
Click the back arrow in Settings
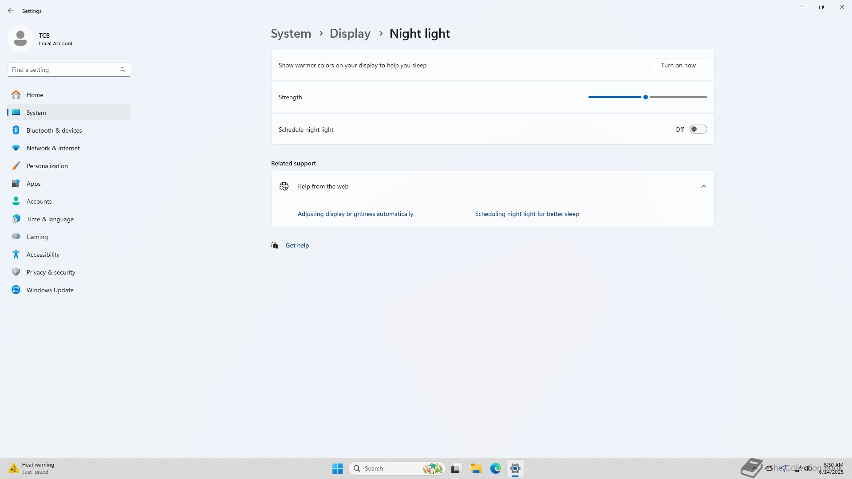(x=11, y=11)
